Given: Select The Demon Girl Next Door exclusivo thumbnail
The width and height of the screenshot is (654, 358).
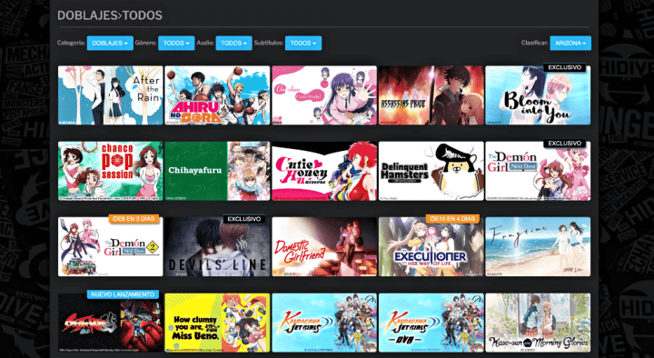Looking at the screenshot, I should click(x=538, y=171).
